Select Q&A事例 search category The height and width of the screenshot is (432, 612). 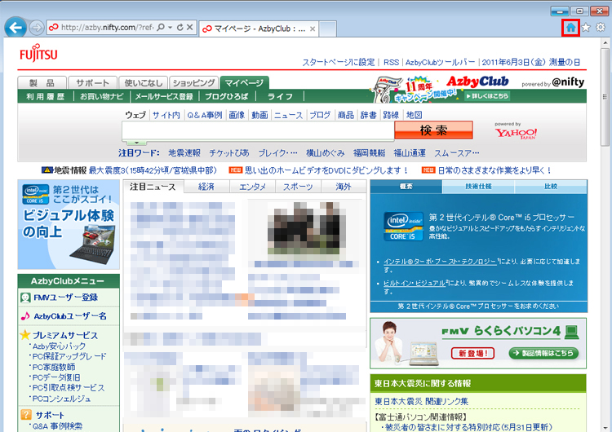205,115
